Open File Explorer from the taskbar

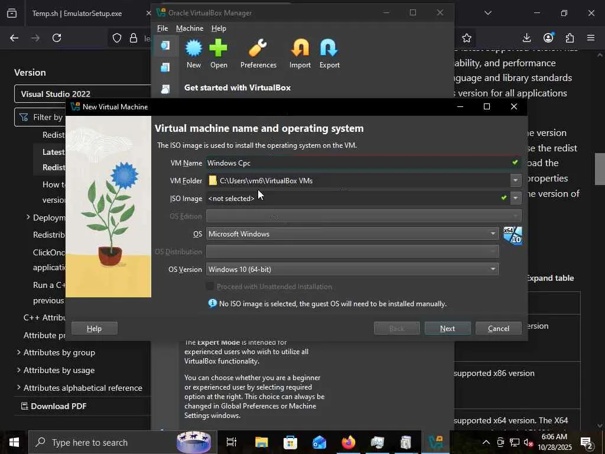[261, 442]
